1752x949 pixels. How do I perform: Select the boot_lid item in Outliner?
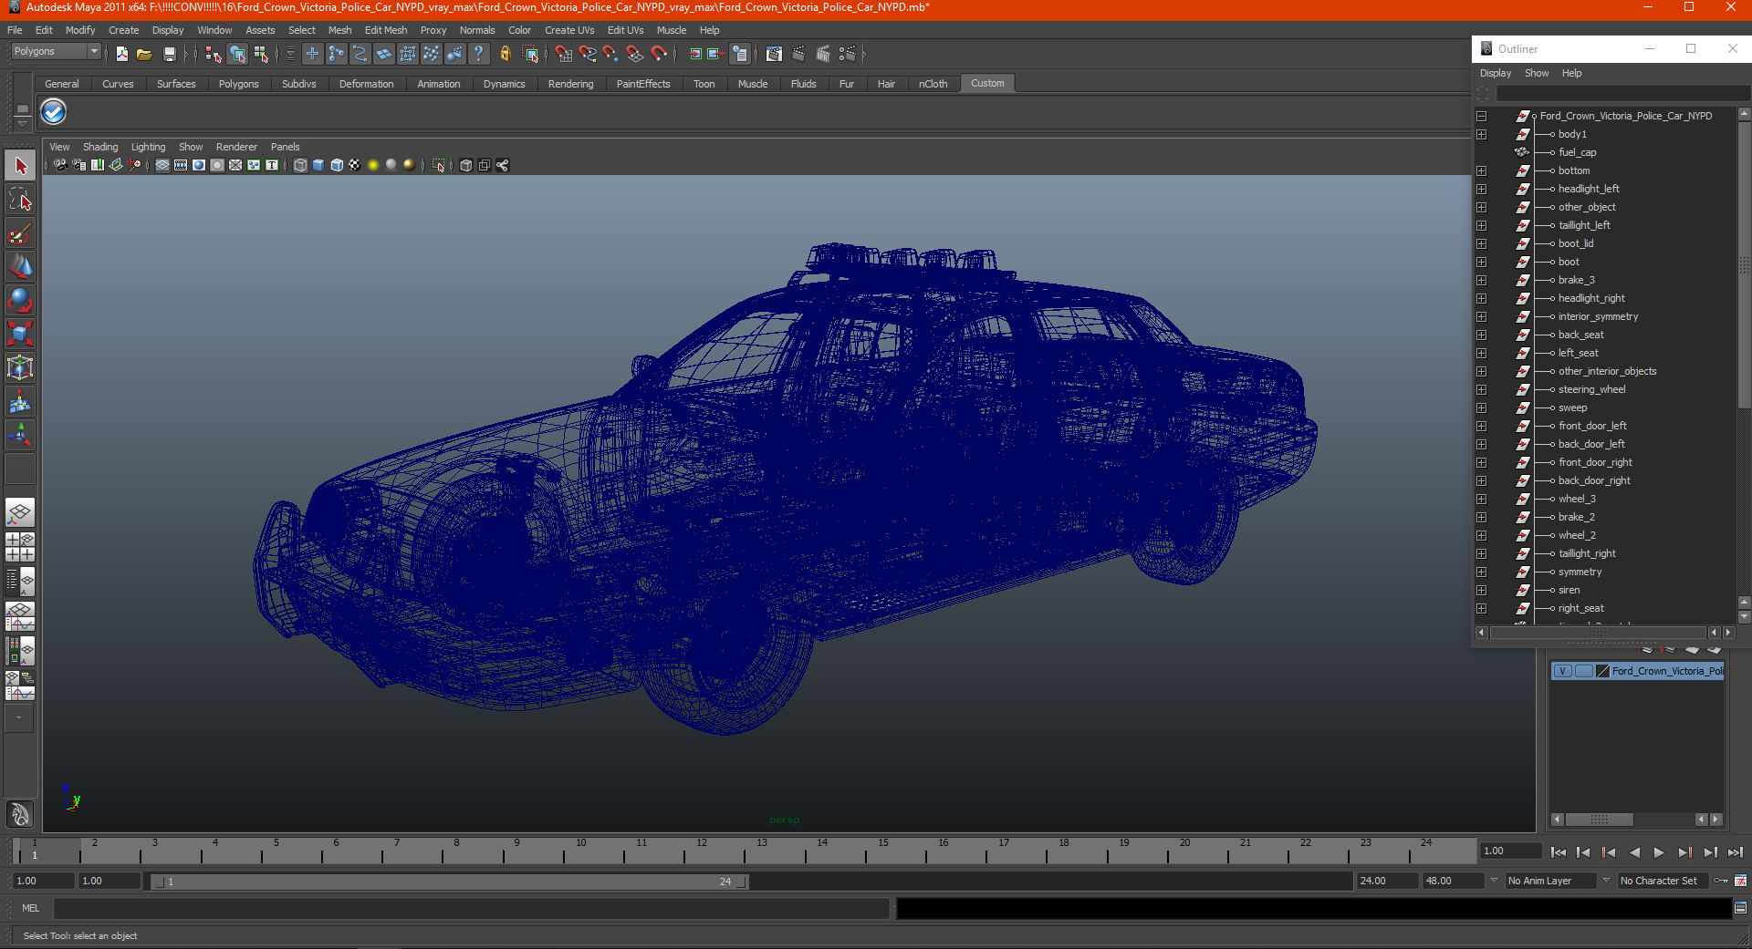click(1575, 243)
